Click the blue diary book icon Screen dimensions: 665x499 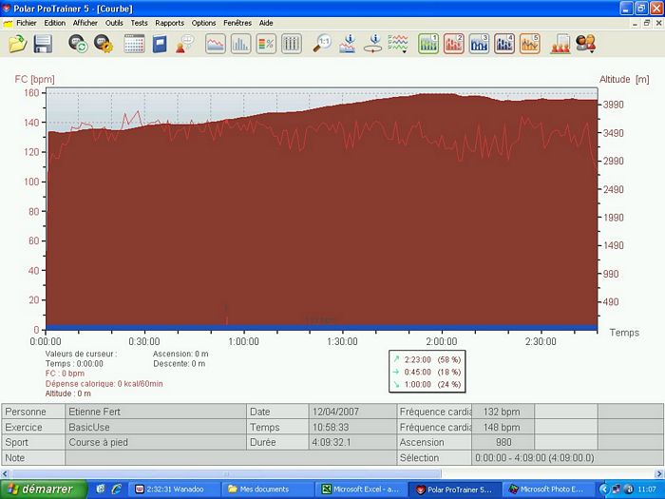point(160,44)
